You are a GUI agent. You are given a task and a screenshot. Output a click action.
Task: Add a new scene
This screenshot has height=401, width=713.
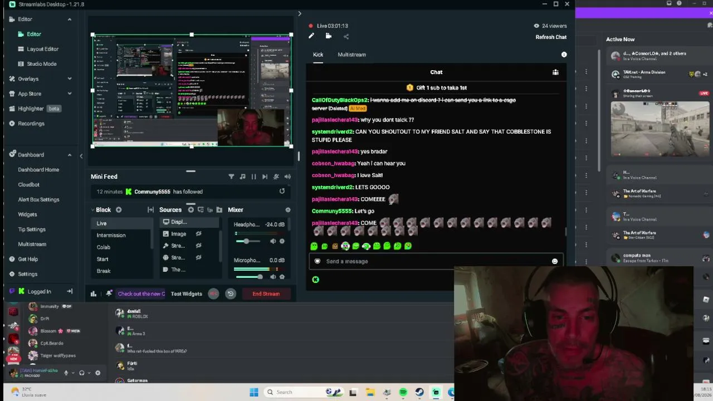[119, 210]
